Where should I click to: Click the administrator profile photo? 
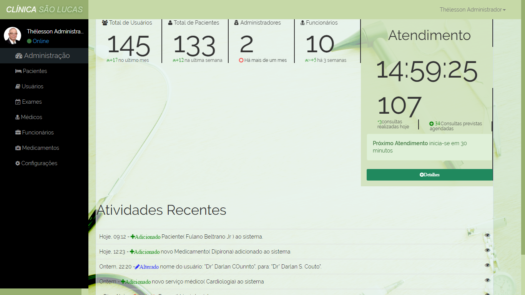[x=13, y=36]
